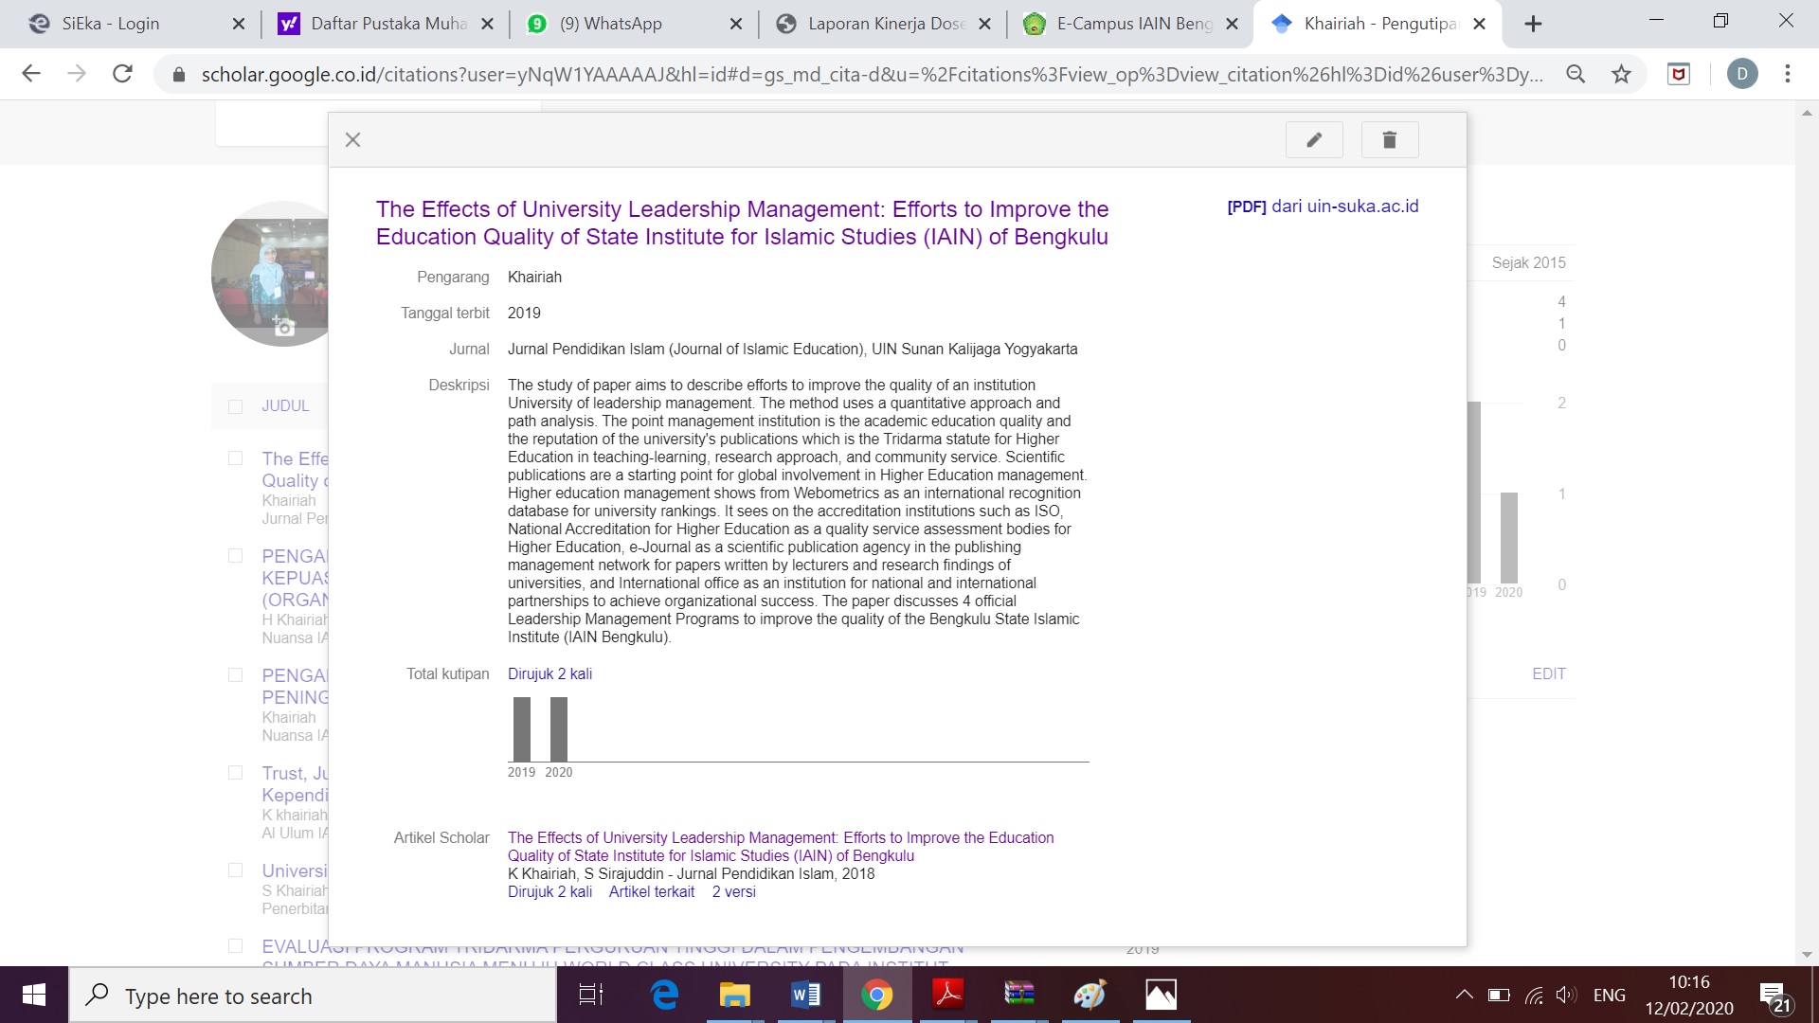The width and height of the screenshot is (1819, 1023).
Task: Click the pencil edit citation icon
Action: coord(1314,140)
